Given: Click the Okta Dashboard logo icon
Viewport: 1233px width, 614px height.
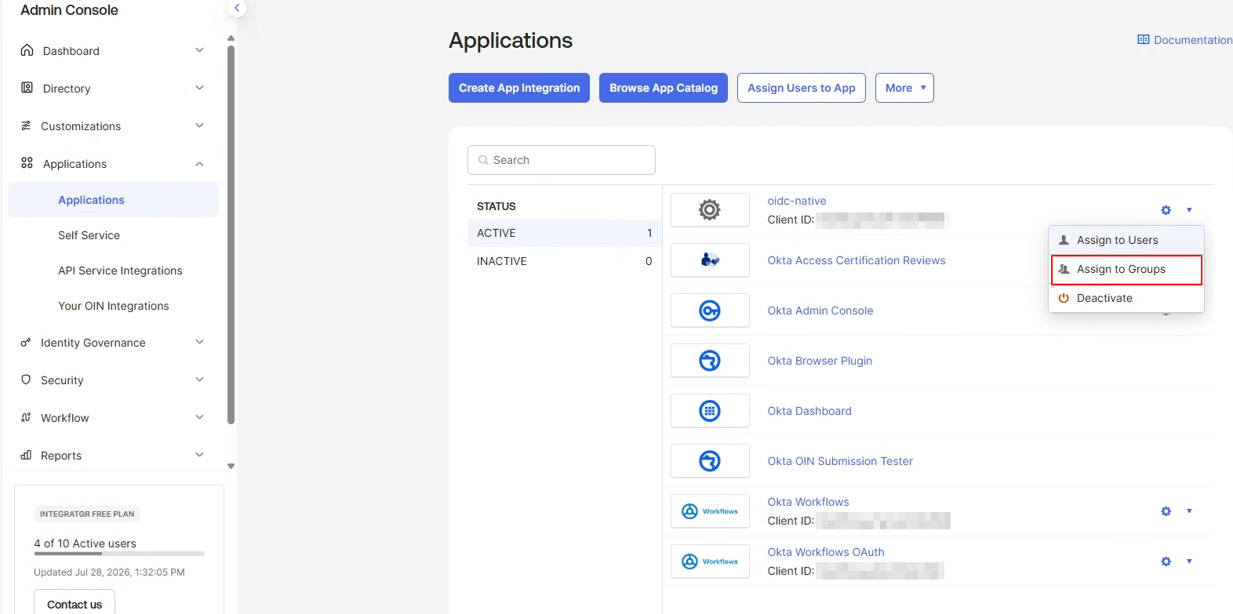Looking at the screenshot, I should (x=710, y=411).
